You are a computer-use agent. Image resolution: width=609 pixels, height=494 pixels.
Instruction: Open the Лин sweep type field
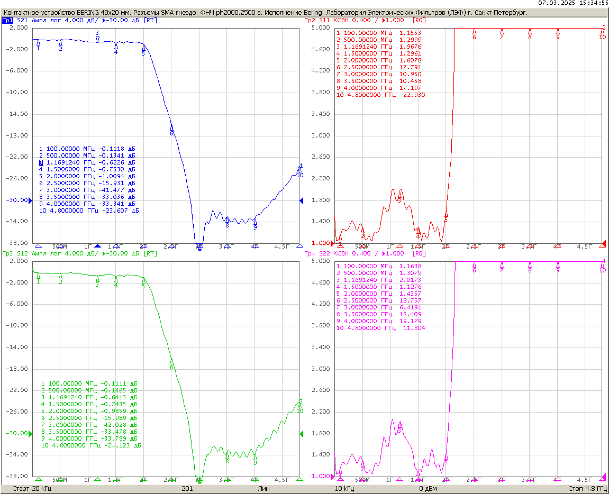point(263,489)
